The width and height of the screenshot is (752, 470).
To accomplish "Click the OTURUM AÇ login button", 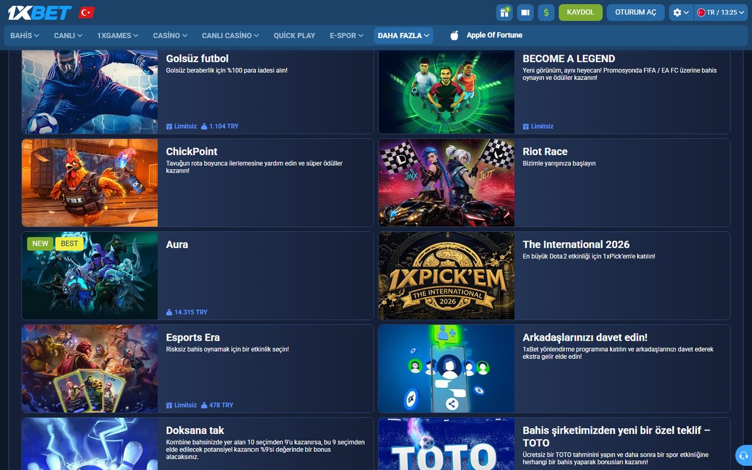I will click(x=636, y=12).
